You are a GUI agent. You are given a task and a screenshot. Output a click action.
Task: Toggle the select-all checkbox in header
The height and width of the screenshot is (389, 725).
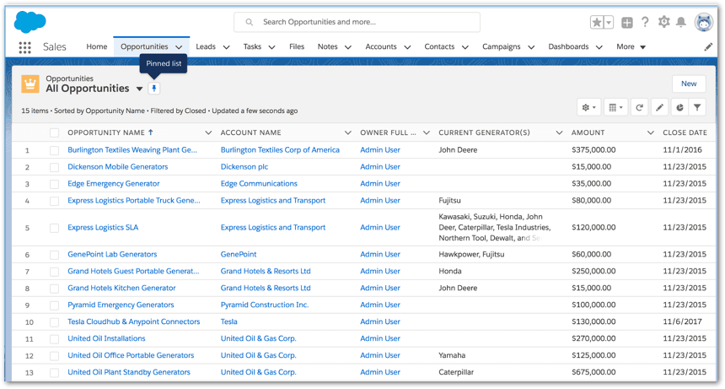click(55, 133)
